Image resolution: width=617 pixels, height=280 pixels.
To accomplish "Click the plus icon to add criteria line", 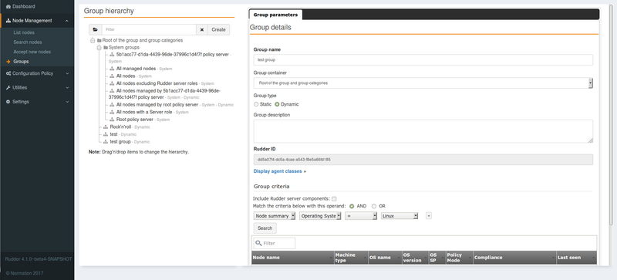I will point(429,216).
